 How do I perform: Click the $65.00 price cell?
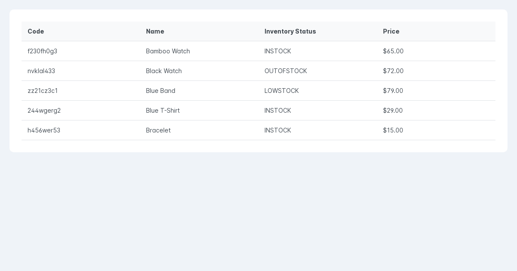point(436,51)
